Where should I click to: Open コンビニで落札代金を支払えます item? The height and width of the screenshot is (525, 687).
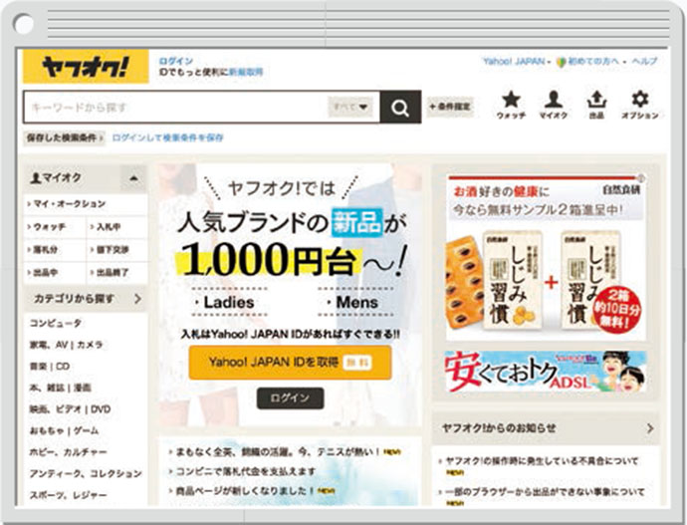(245, 471)
